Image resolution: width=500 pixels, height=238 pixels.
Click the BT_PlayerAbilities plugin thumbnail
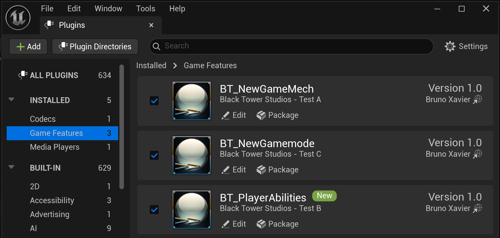192,210
